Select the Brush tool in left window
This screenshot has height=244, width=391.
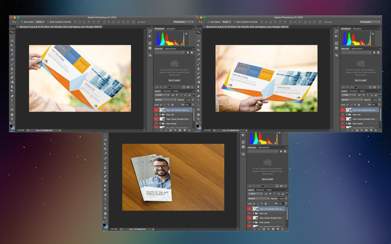[x=12, y=64]
